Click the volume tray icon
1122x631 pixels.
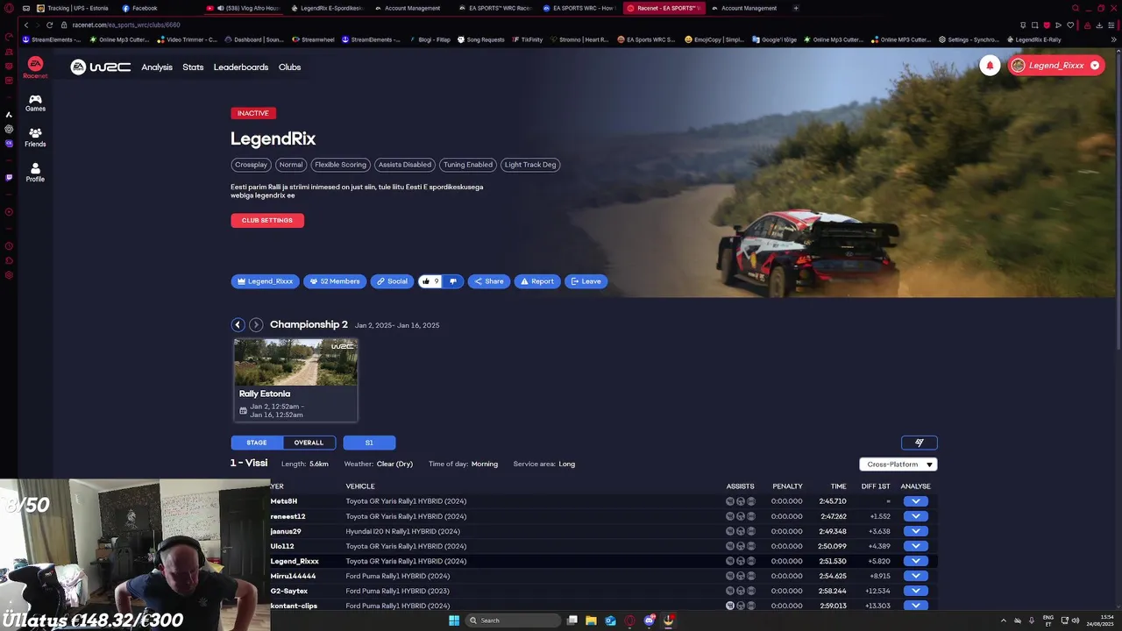[1075, 620]
